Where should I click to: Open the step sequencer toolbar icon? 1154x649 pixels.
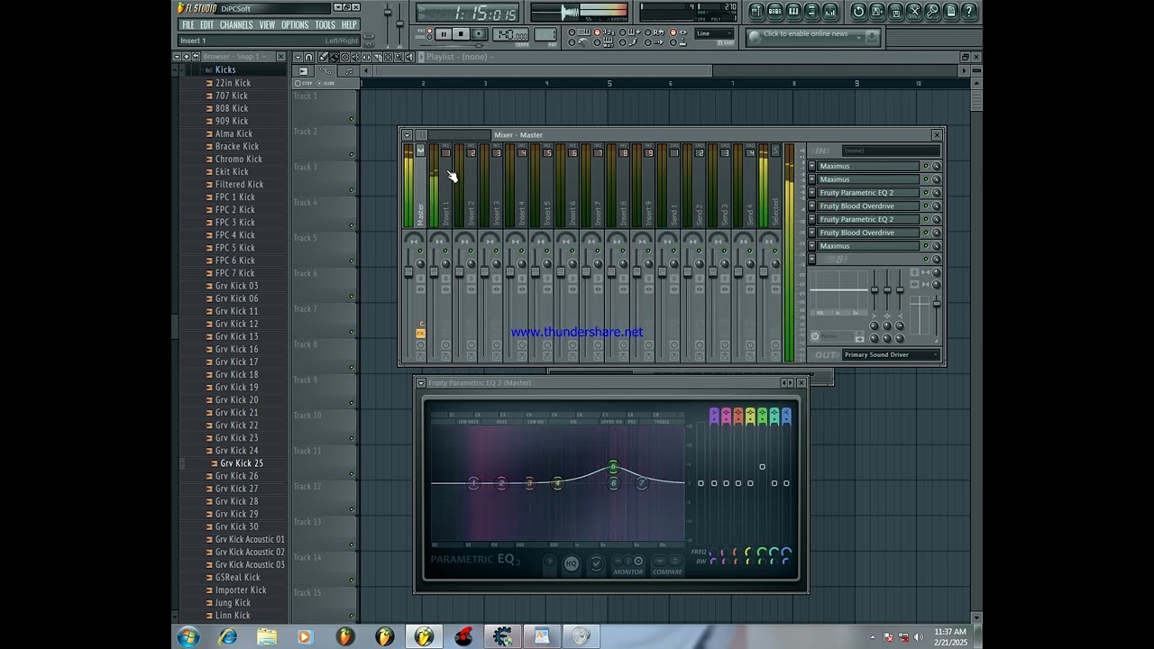(x=775, y=11)
